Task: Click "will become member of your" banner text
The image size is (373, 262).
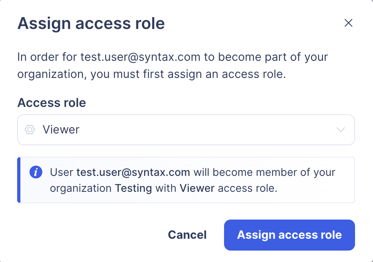Action: 264,172
